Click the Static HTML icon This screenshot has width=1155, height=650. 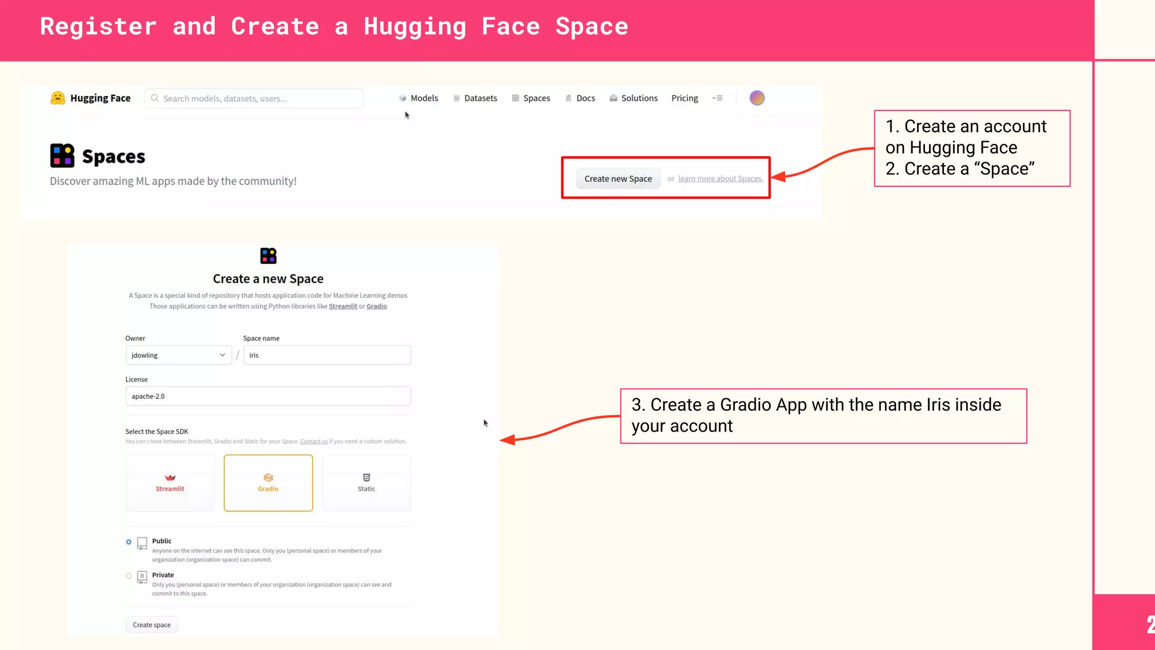pos(367,477)
